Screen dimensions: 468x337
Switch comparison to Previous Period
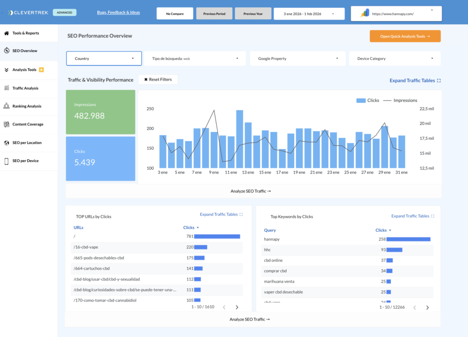tap(214, 14)
